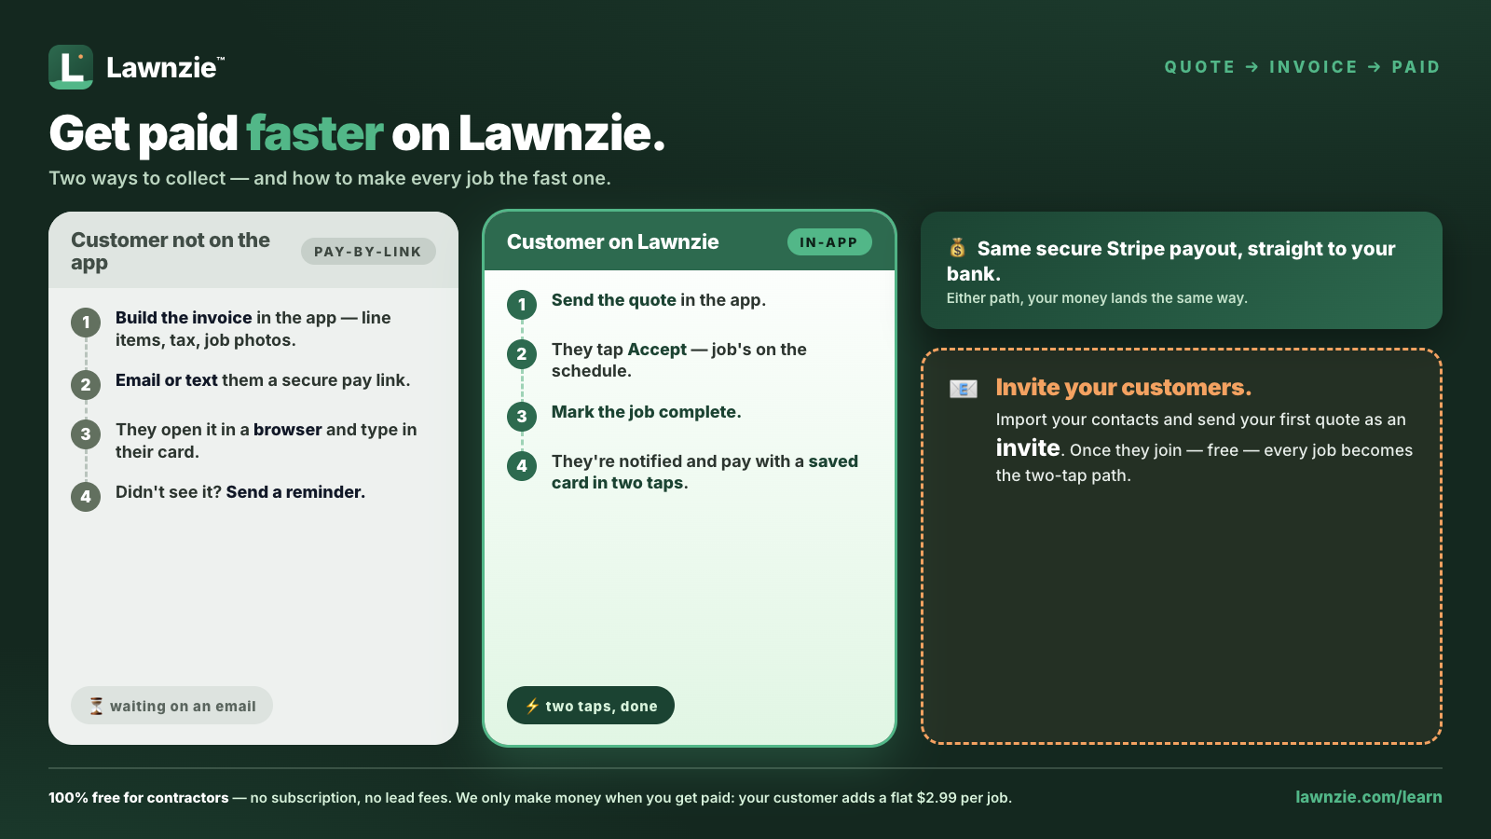This screenshot has width=1491, height=839.
Task: Click the Invite your customers heading
Action: (1124, 387)
